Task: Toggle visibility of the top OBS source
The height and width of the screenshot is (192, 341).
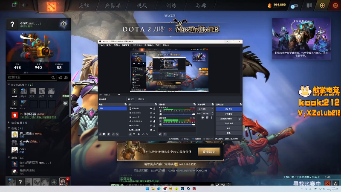Action: pyautogui.click(x=151, y=108)
